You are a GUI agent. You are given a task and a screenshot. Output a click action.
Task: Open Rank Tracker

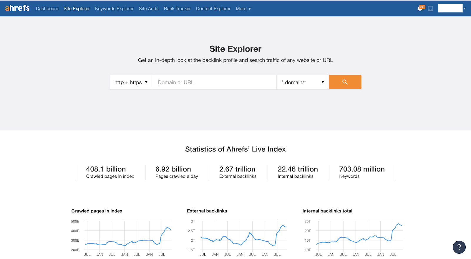click(177, 9)
